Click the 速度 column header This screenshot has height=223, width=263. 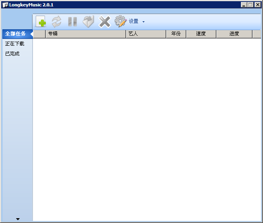[201, 34]
